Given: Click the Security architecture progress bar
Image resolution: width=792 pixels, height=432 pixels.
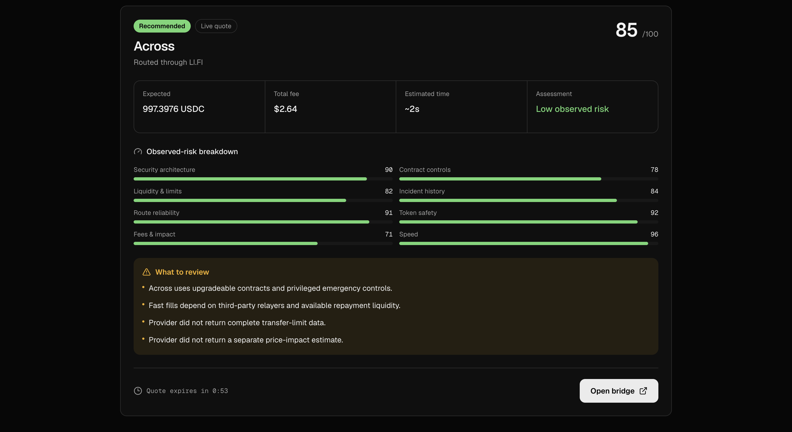Looking at the screenshot, I should pos(263,179).
